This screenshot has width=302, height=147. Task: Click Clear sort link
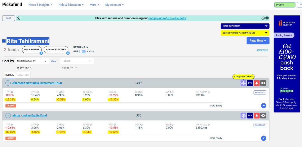54,61
